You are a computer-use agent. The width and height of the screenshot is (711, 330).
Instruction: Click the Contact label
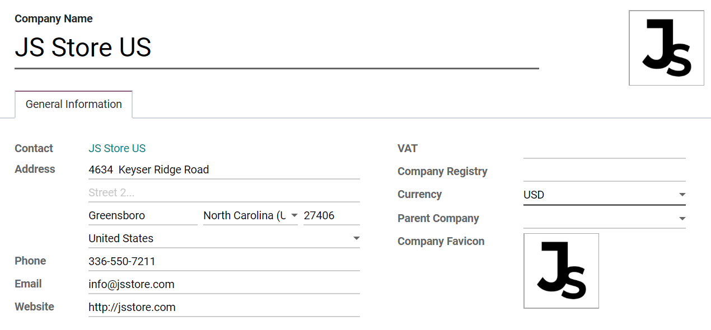tap(34, 148)
